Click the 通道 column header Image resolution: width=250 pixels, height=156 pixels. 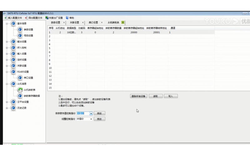(173, 28)
